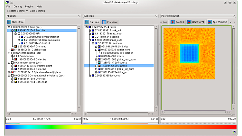Click the yellow color box beside Overload
This screenshot has width=242, height=136.
(x=15, y=79)
